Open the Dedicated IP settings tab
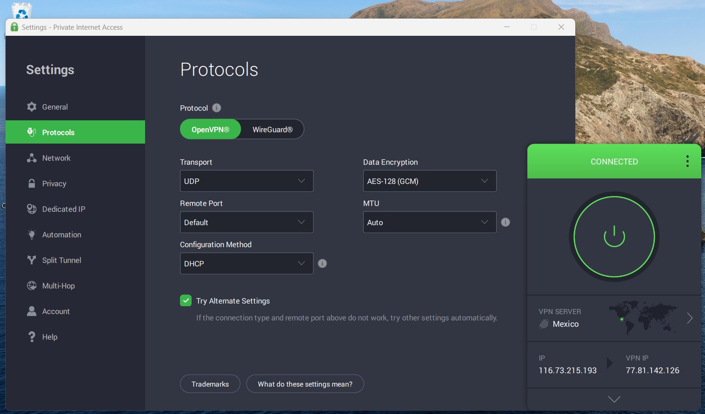705x414 pixels. pos(64,209)
